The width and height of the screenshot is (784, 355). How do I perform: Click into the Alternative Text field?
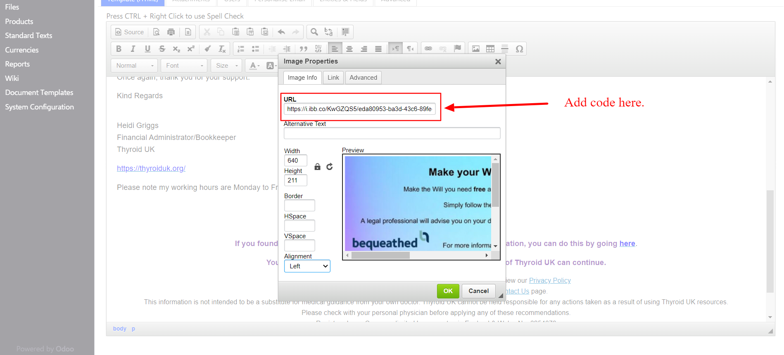click(392, 133)
